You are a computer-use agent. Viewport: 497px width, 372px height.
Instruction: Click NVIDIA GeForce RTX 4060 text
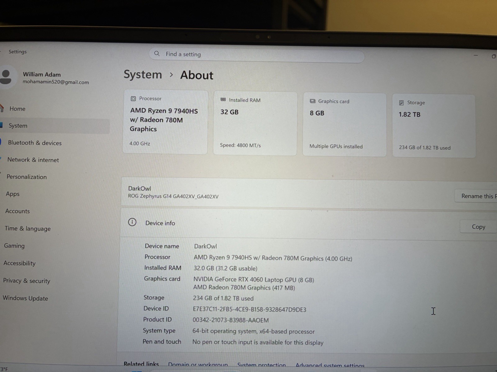click(254, 280)
